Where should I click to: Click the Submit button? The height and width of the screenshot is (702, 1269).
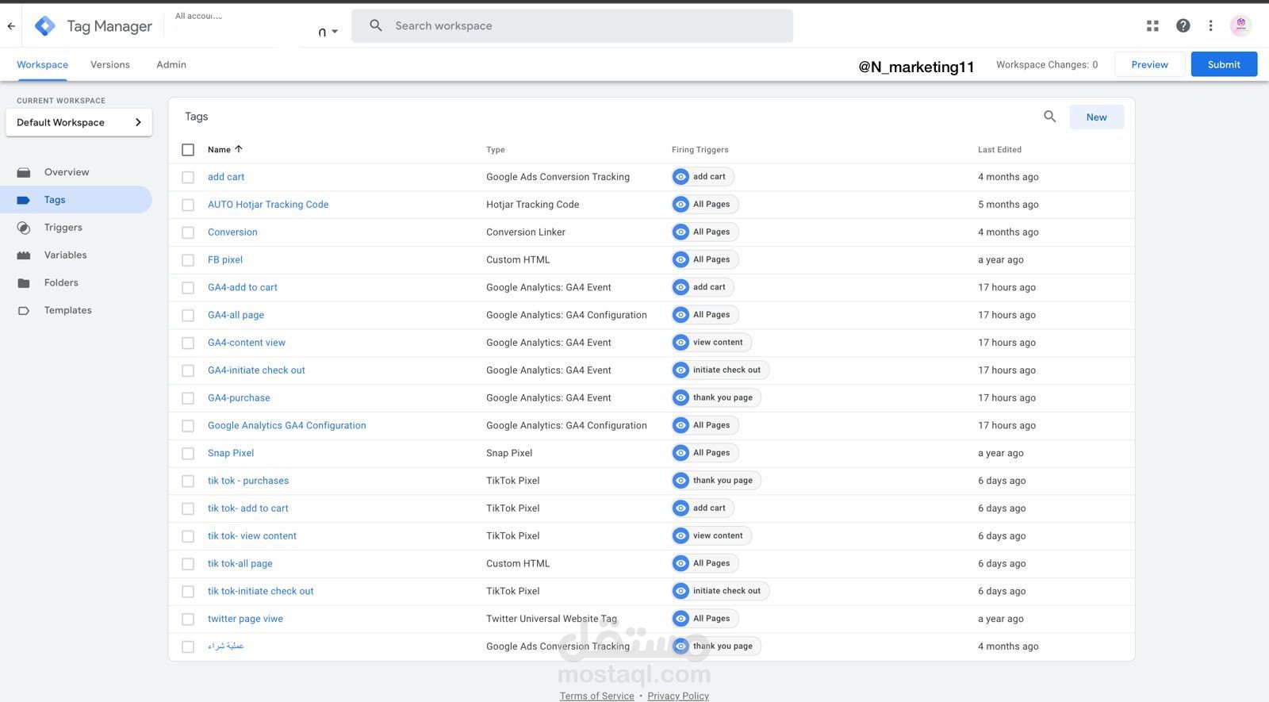[x=1224, y=64]
